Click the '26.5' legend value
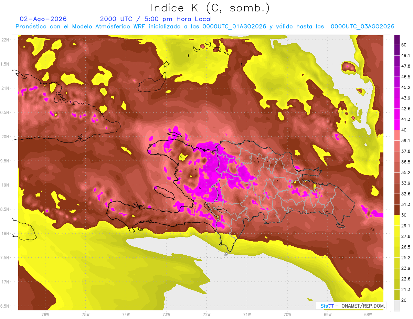The height and width of the screenshot is (319, 413). (406, 247)
